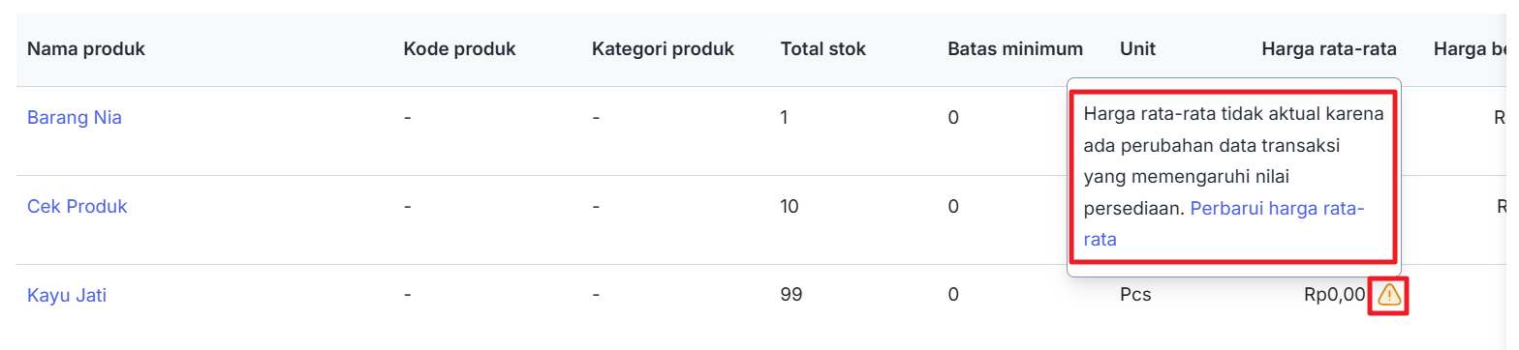Click the total stok value 99

[791, 295]
